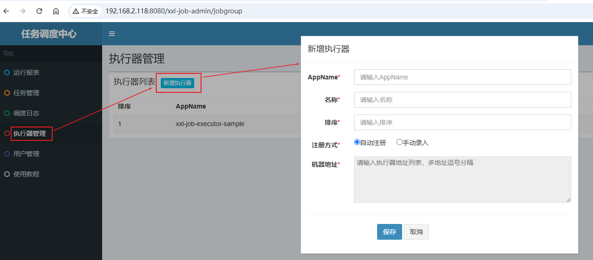Click the 机器地址 form label

click(x=326, y=164)
